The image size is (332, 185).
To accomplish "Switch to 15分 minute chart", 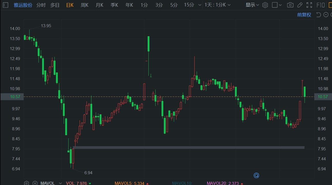I will coord(189,5).
